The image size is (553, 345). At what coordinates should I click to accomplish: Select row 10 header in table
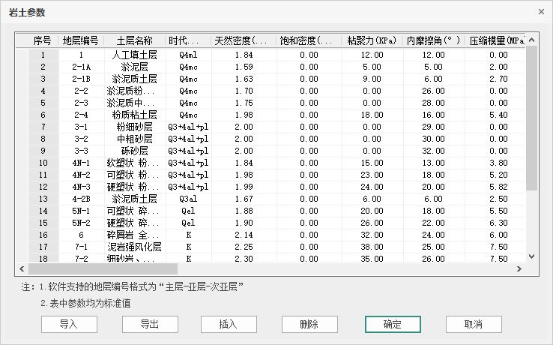(x=43, y=163)
